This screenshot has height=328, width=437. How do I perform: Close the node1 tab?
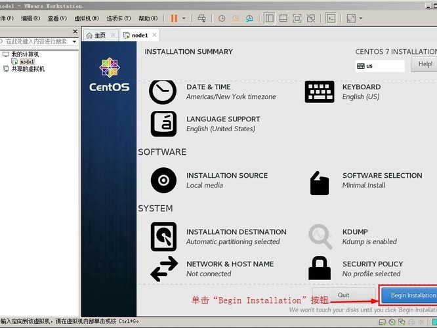click(154, 35)
